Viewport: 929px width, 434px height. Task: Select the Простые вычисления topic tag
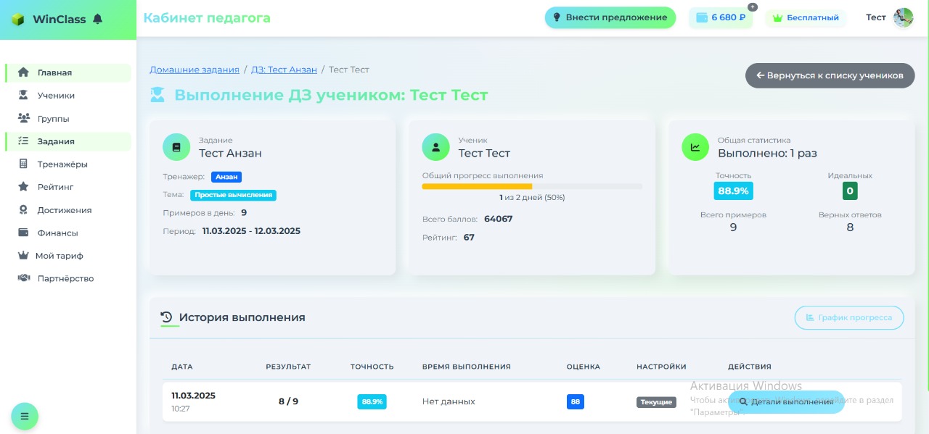click(233, 195)
